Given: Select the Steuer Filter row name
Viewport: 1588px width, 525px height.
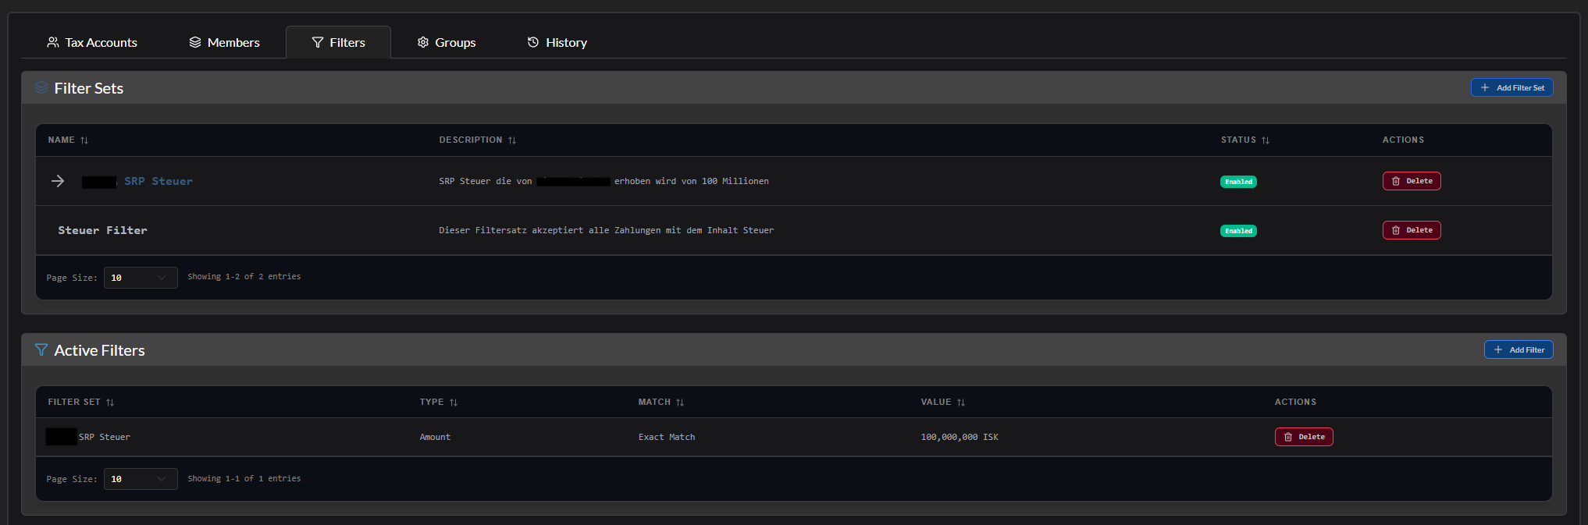Looking at the screenshot, I should click(102, 230).
